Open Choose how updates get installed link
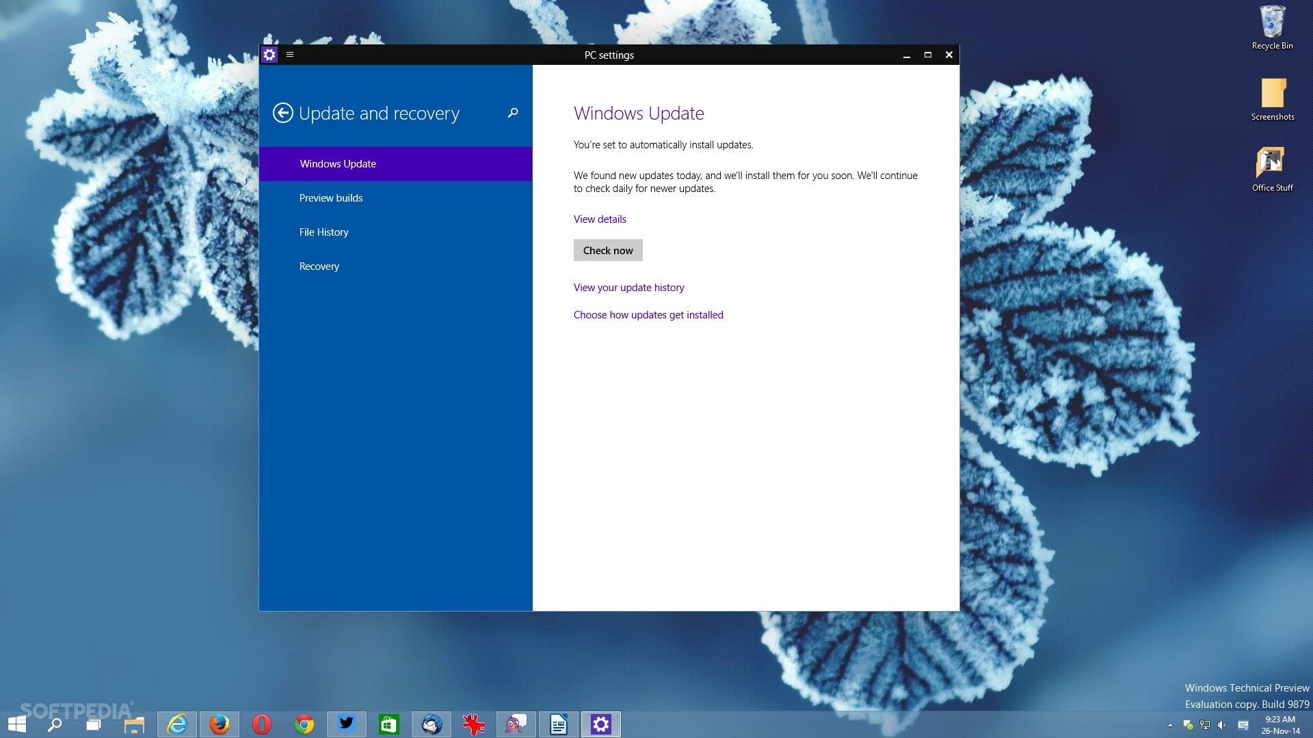This screenshot has width=1313, height=738. (x=648, y=315)
